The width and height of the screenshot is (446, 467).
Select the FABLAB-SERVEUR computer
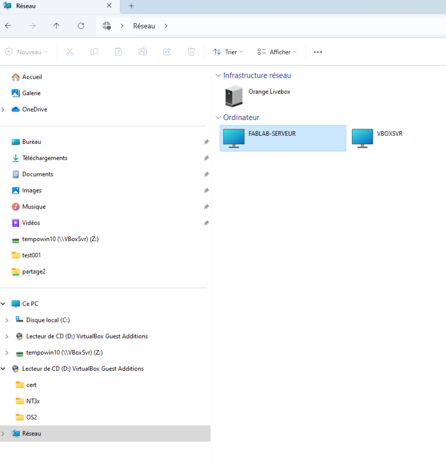[282, 137]
